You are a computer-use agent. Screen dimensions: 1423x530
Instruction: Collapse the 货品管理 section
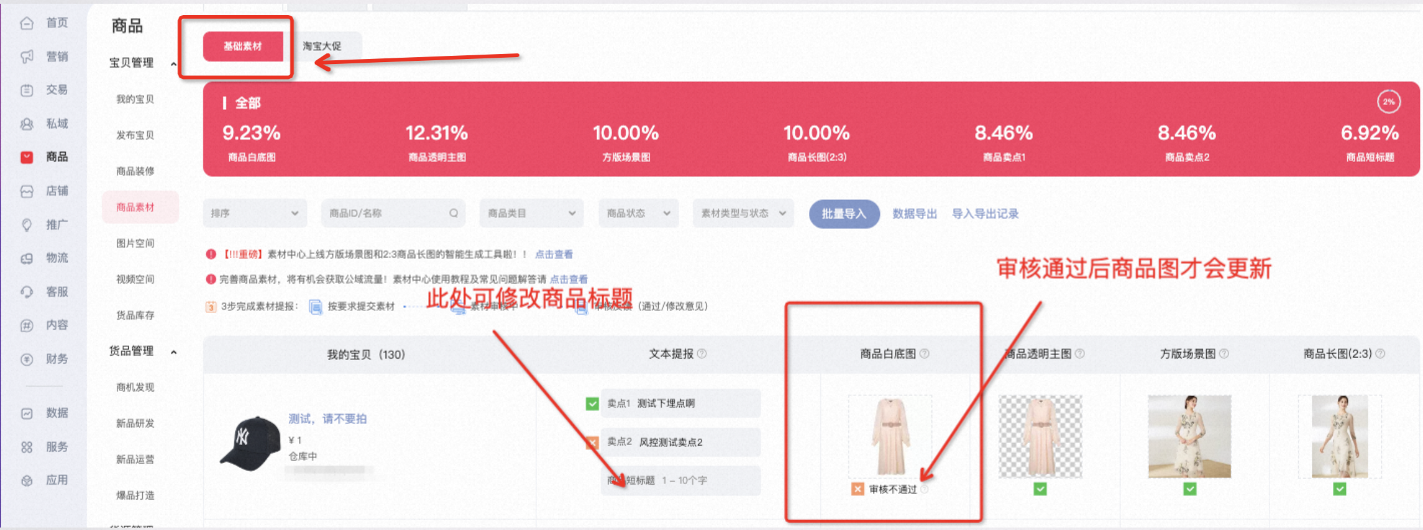tap(174, 353)
